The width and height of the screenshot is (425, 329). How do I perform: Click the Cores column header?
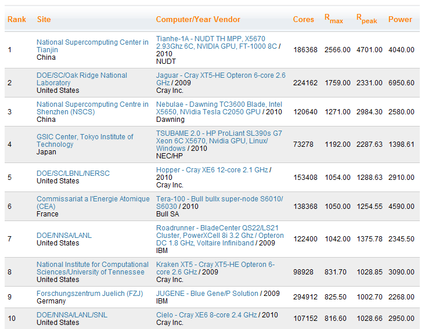pos(304,19)
